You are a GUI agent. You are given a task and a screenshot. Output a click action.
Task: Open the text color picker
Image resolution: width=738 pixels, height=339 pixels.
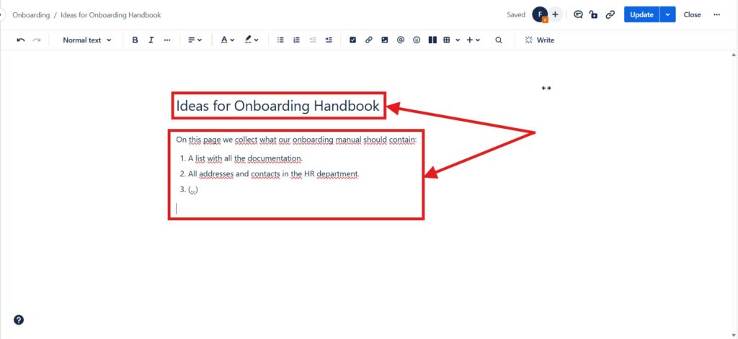(x=227, y=40)
